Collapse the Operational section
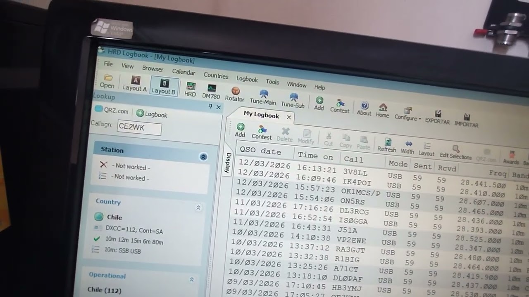 (x=192, y=280)
